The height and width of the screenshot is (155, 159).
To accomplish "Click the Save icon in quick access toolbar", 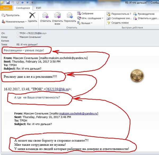I will pyautogui.click(x=8, y=2).
